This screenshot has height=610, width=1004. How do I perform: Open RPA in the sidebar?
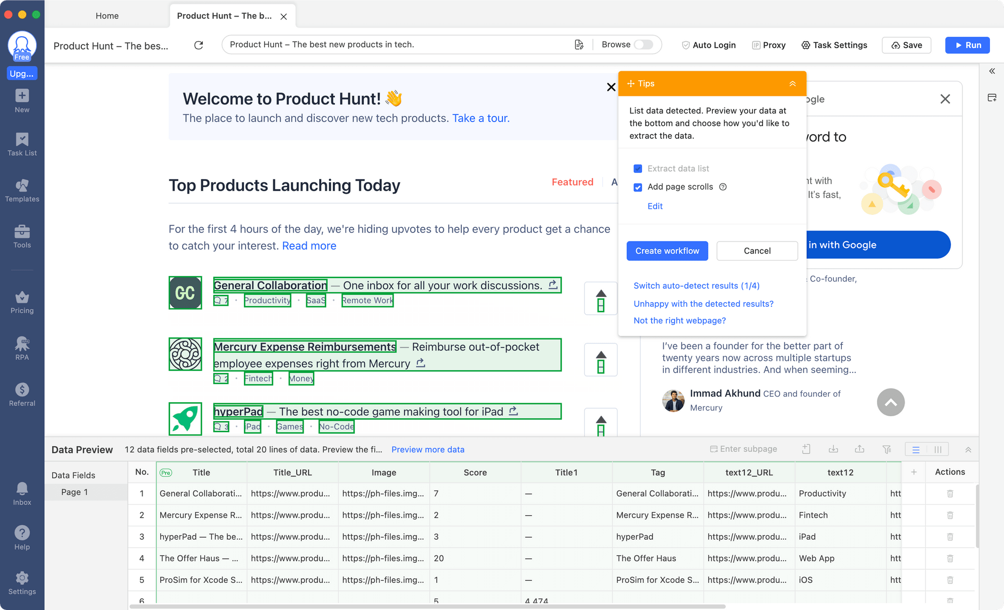pyautogui.click(x=22, y=348)
